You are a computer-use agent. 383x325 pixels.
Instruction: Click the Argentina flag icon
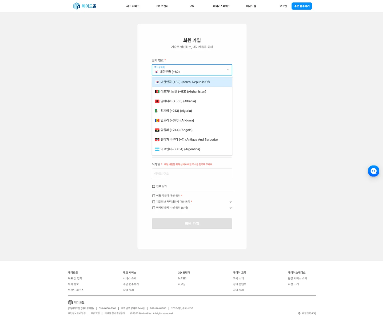pyautogui.click(x=157, y=149)
